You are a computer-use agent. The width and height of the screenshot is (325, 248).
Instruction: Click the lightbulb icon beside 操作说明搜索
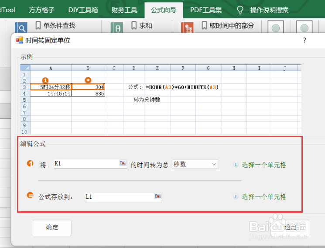click(240, 10)
